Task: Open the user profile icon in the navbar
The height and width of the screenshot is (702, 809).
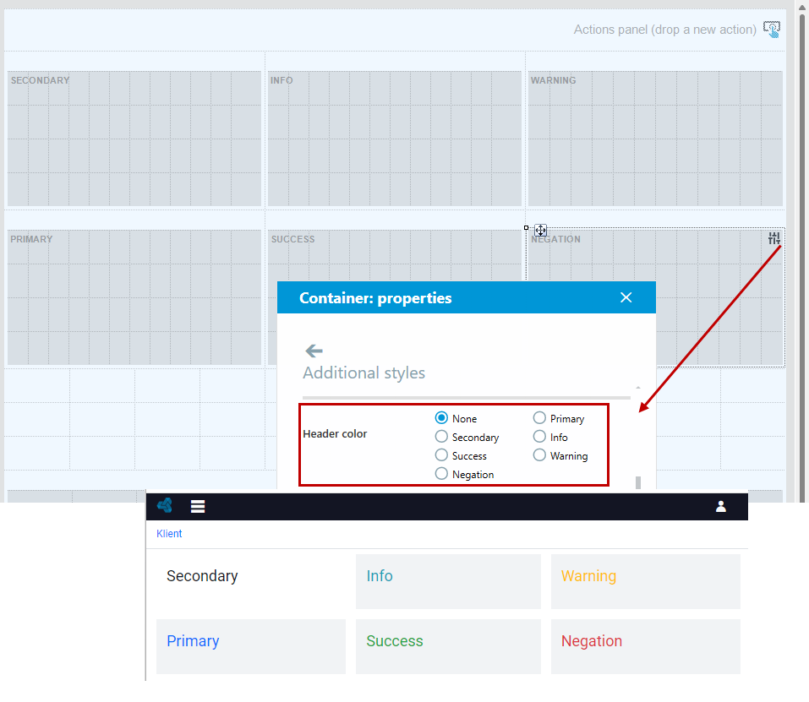Action: point(721,507)
